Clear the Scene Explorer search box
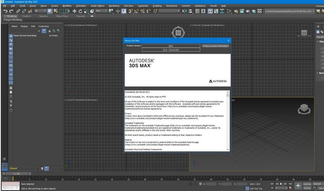The height and width of the screenshot is (191, 324). coord(39,31)
